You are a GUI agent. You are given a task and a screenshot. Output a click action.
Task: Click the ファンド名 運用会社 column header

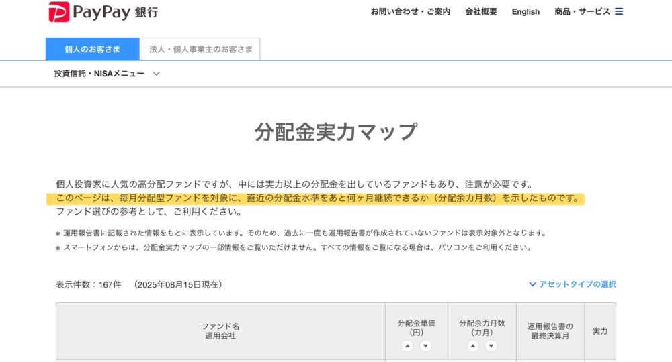pyautogui.click(x=220, y=331)
